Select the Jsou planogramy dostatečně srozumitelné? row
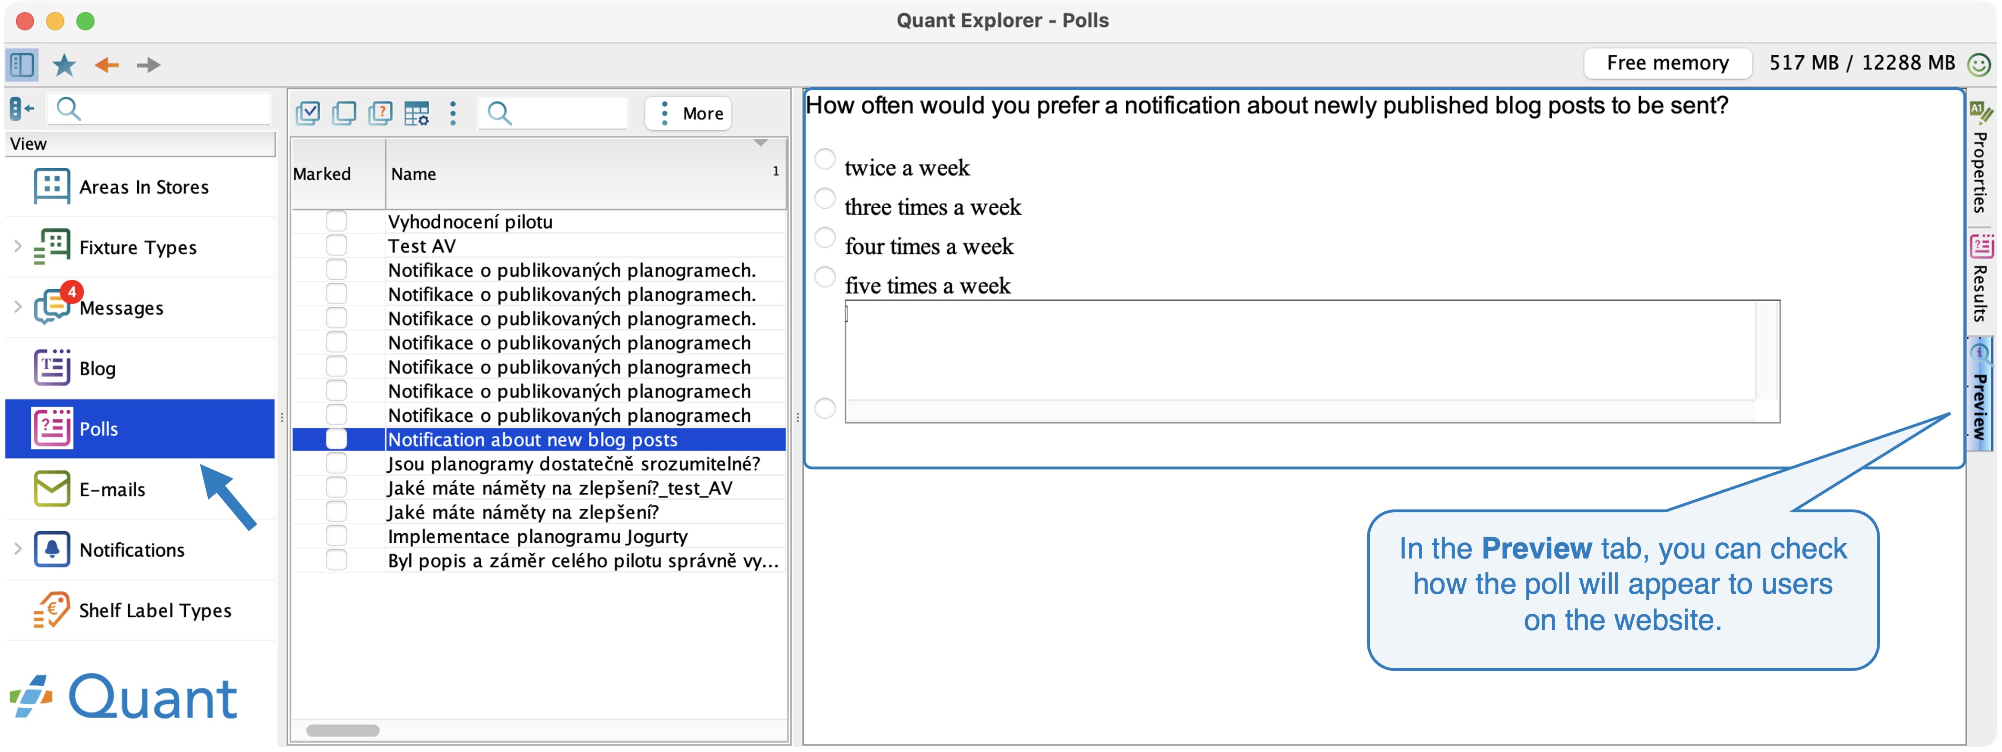2002x752 pixels. coord(539,464)
